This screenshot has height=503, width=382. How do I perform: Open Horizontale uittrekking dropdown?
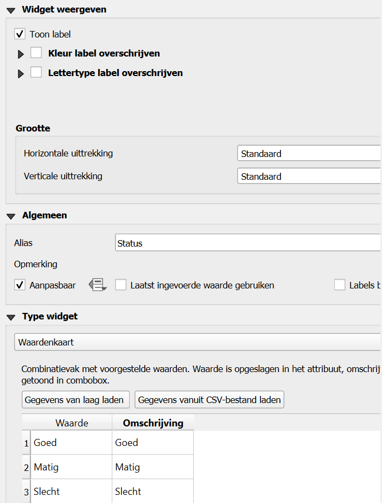coord(309,154)
